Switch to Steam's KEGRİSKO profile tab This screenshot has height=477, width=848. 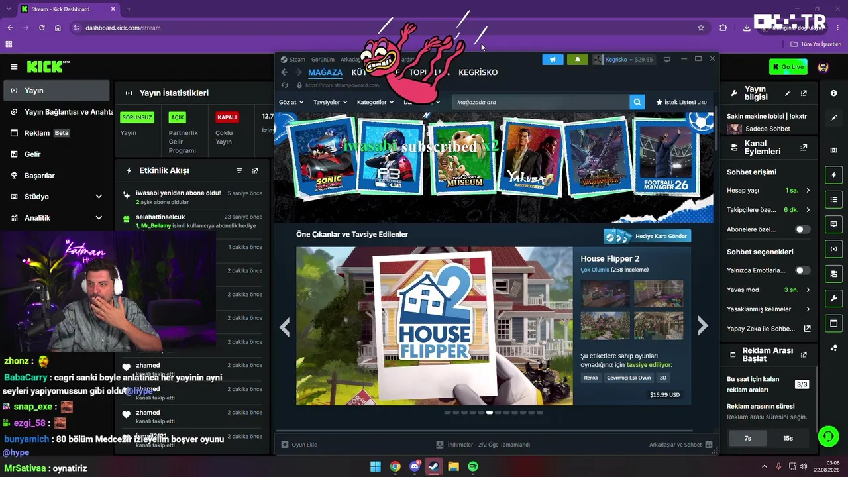pos(478,72)
